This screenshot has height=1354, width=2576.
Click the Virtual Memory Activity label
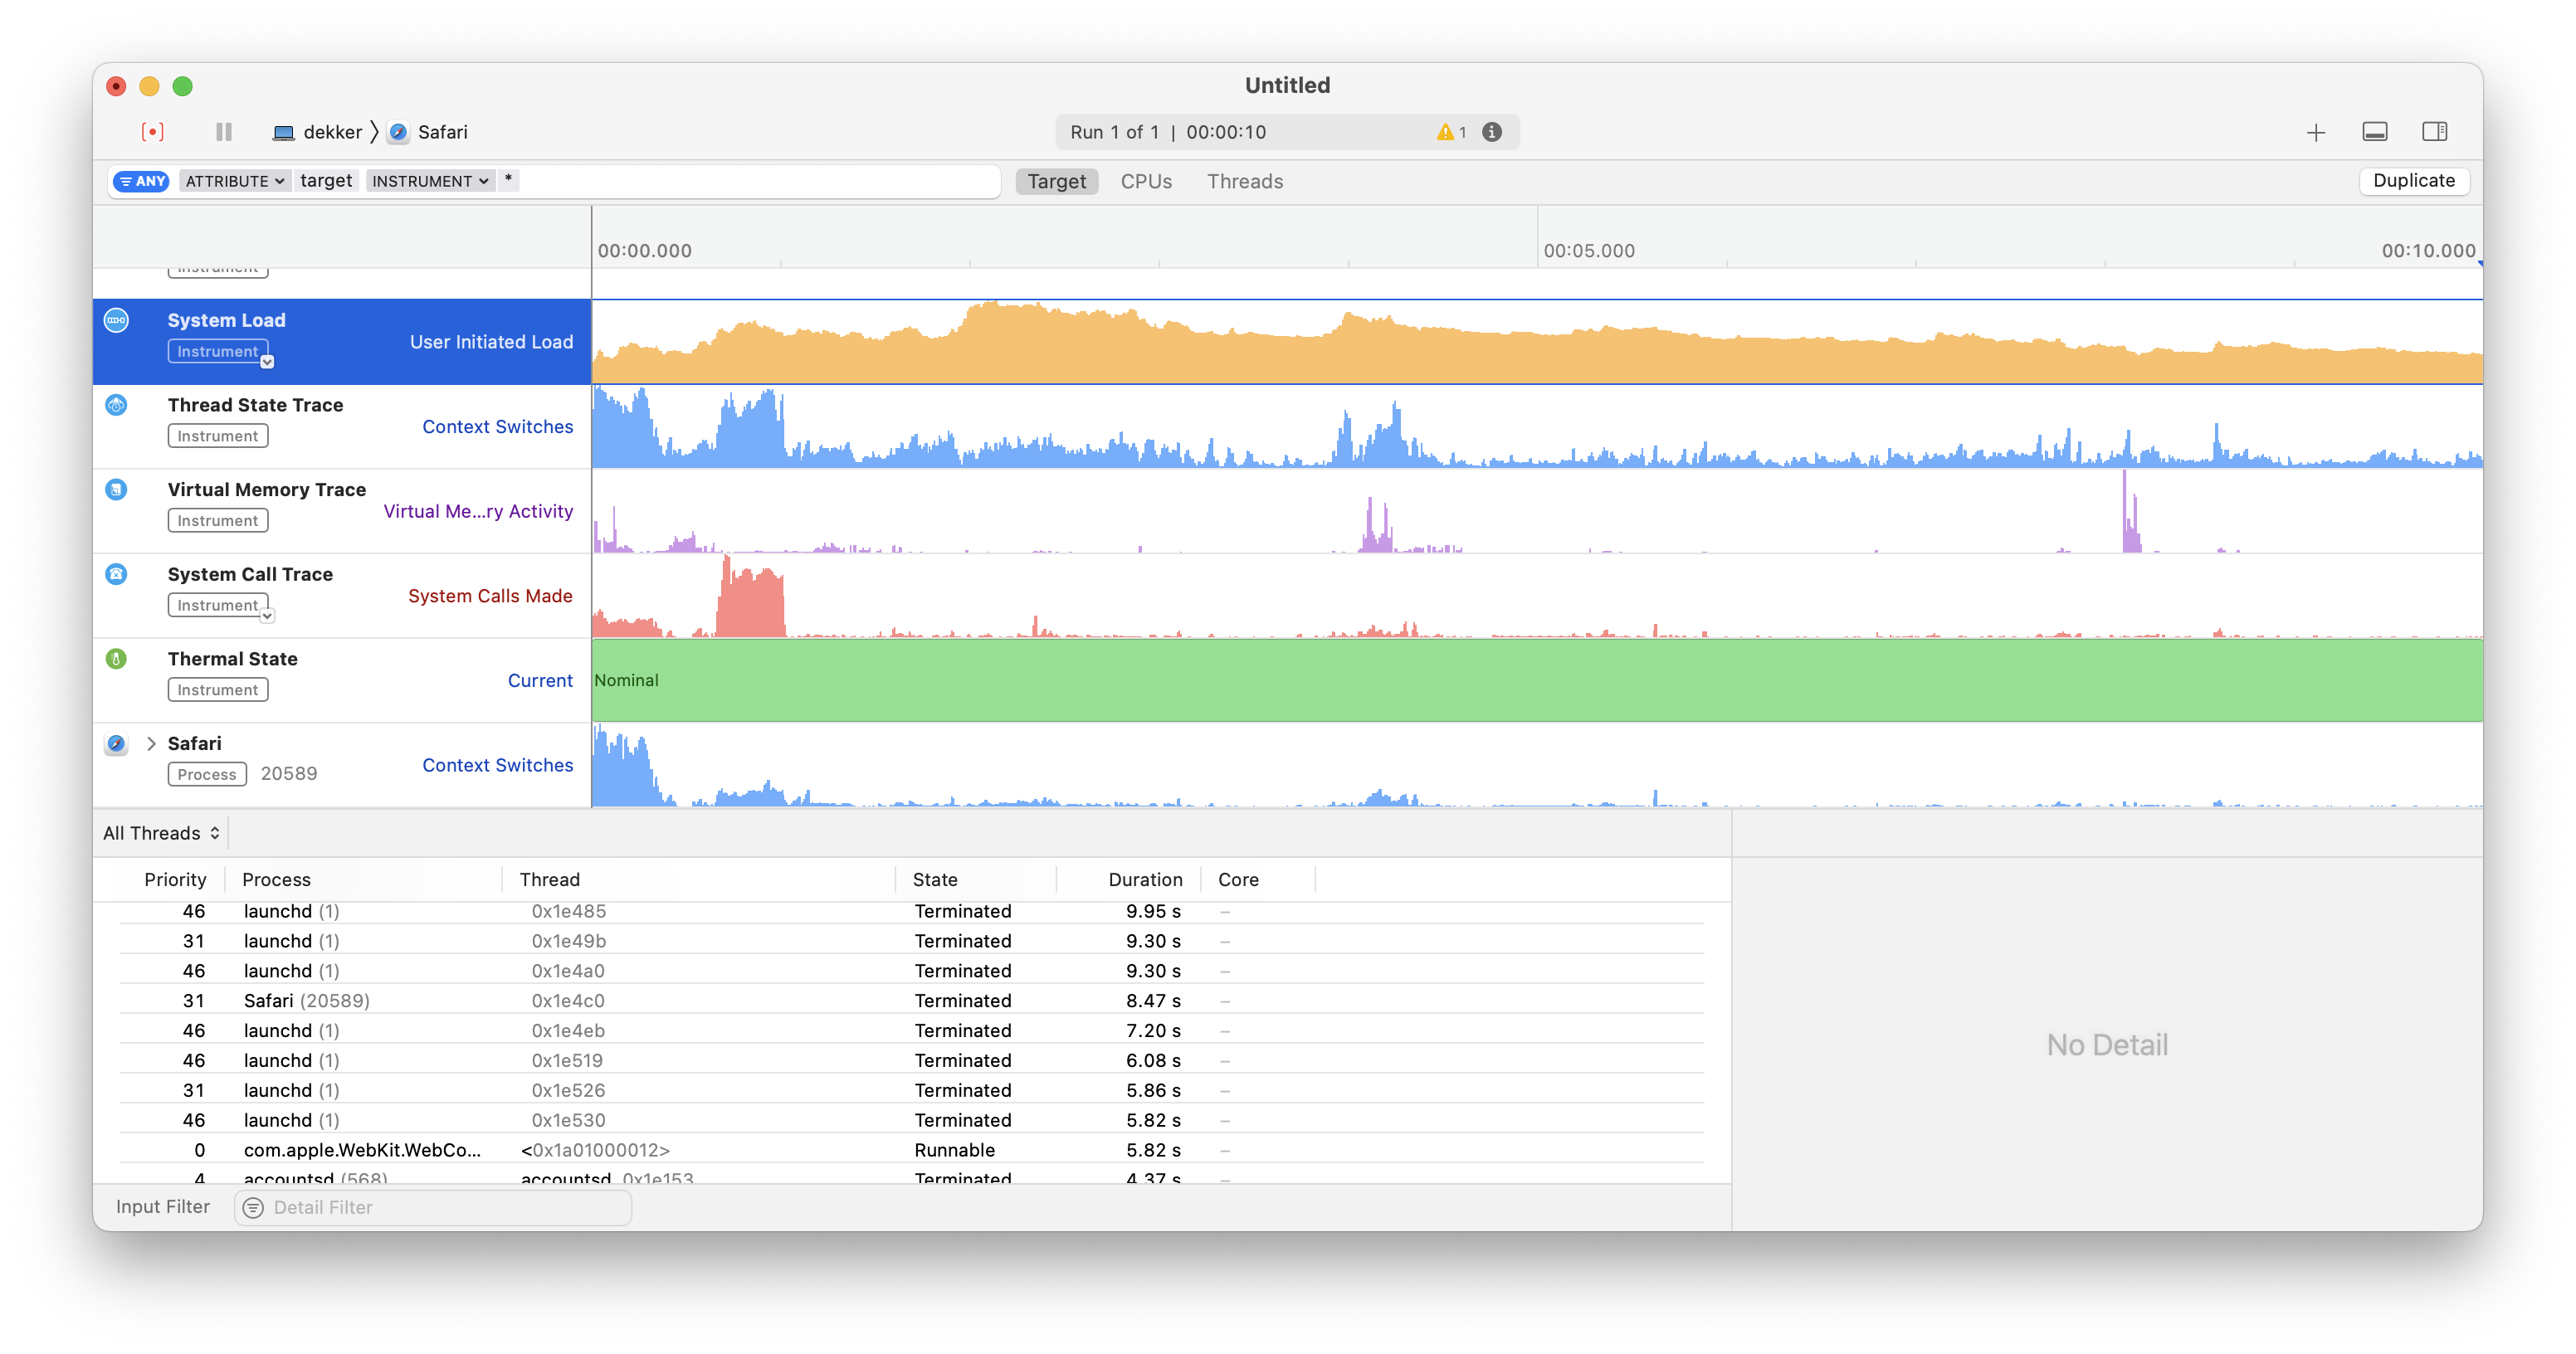tap(478, 511)
